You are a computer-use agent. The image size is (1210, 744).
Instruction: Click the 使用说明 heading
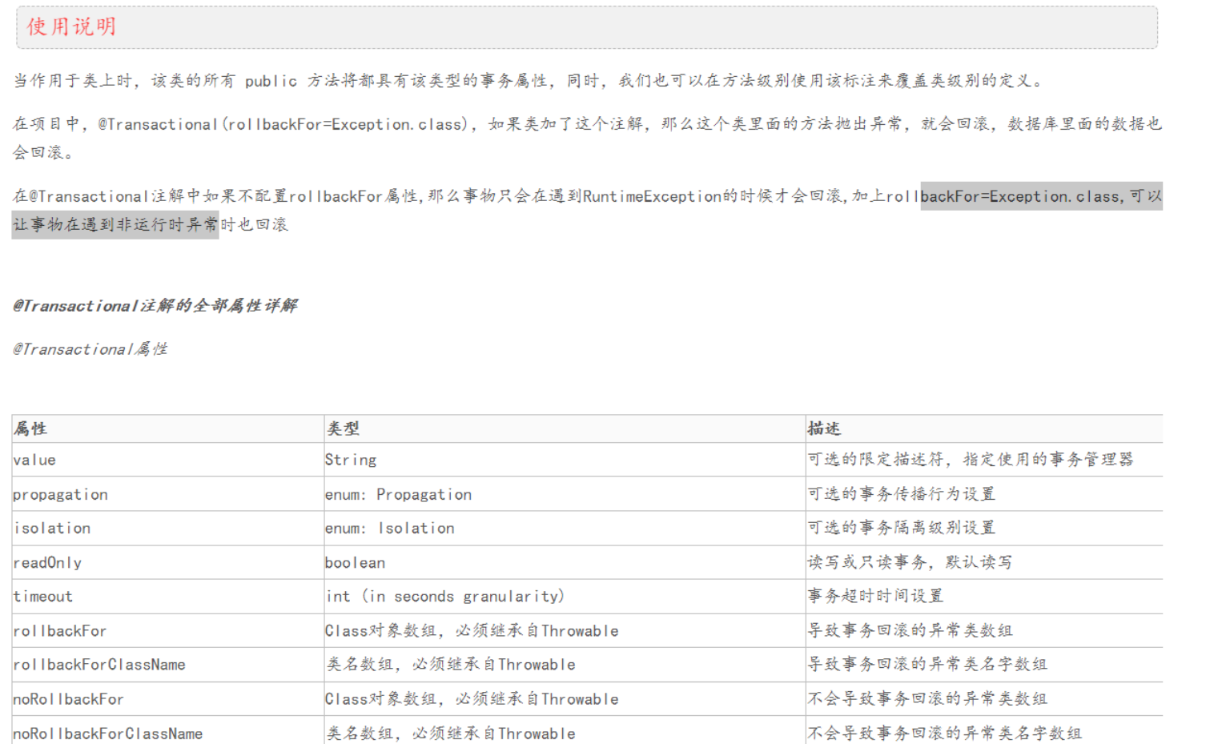(x=71, y=27)
